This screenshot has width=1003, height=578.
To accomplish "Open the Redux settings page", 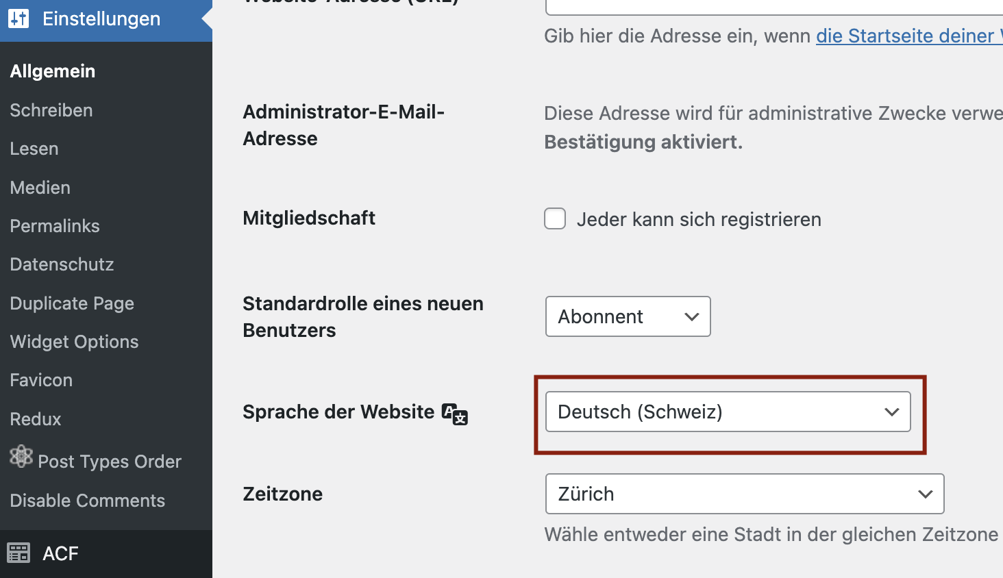I will tap(36, 419).
